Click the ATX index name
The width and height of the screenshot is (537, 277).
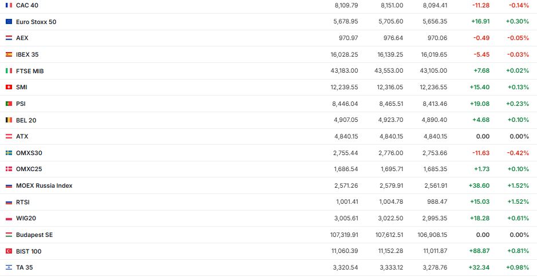click(22, 137)
